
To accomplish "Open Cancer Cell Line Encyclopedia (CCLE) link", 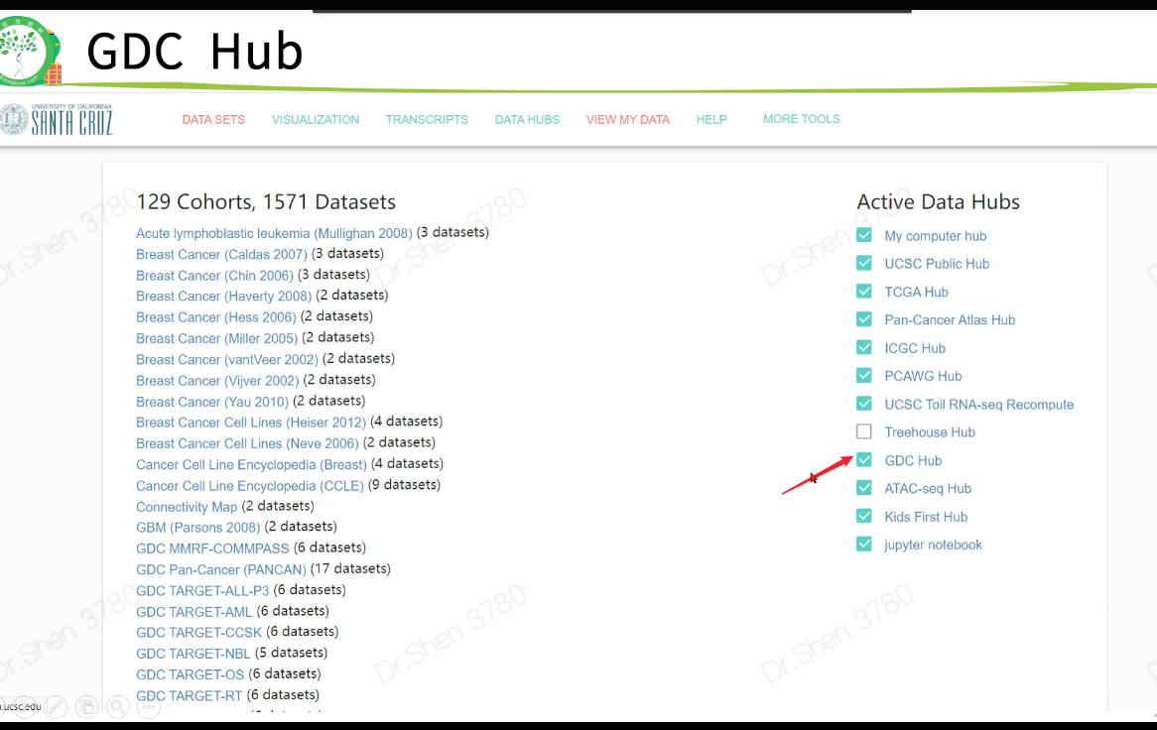I will coord(250,486).
